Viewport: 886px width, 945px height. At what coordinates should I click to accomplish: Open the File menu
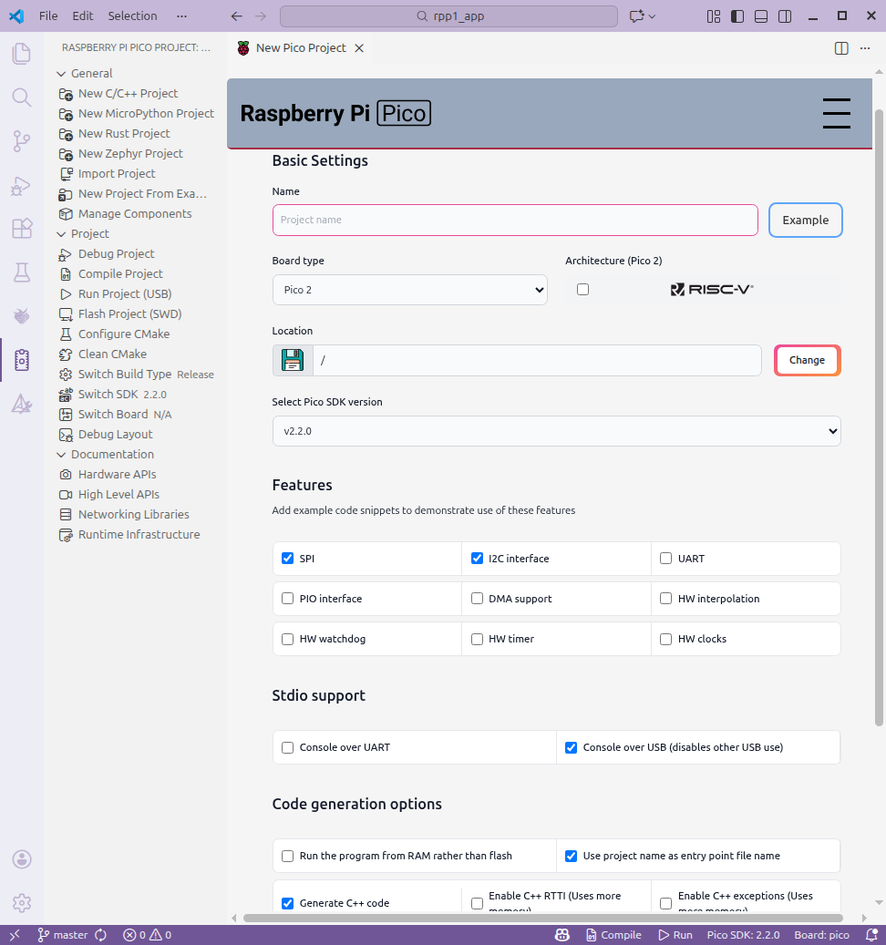[48, 16]
